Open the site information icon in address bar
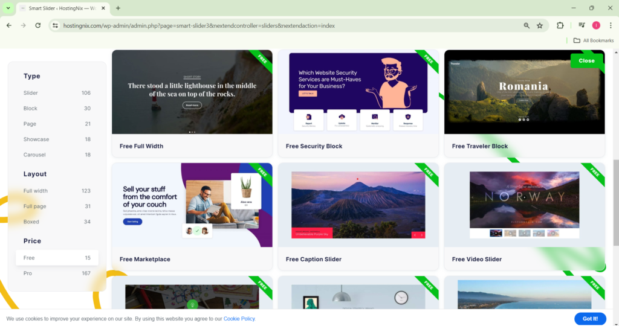The height and width of the screenshot is (326, 619). click(x=55, y=25)
